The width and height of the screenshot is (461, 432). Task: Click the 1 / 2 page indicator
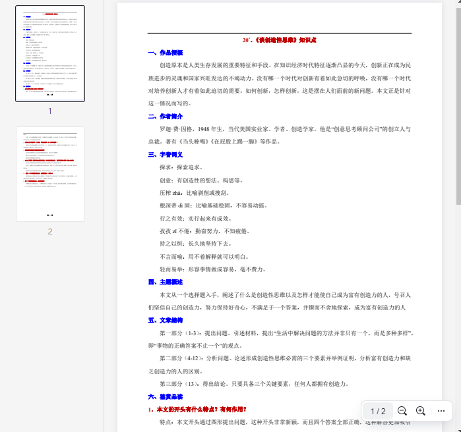point(378,411)
